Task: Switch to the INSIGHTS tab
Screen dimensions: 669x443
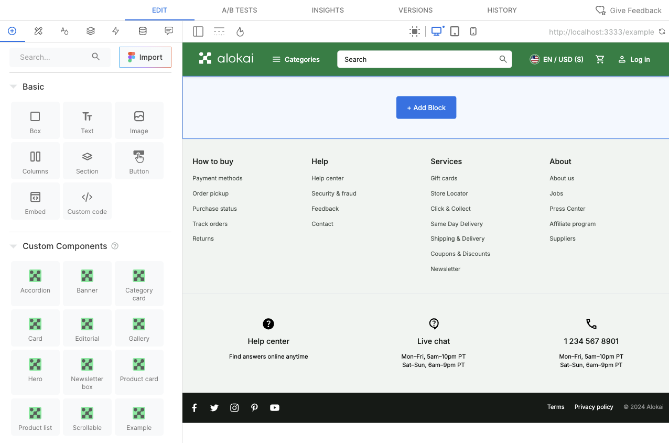Action: 328,10
